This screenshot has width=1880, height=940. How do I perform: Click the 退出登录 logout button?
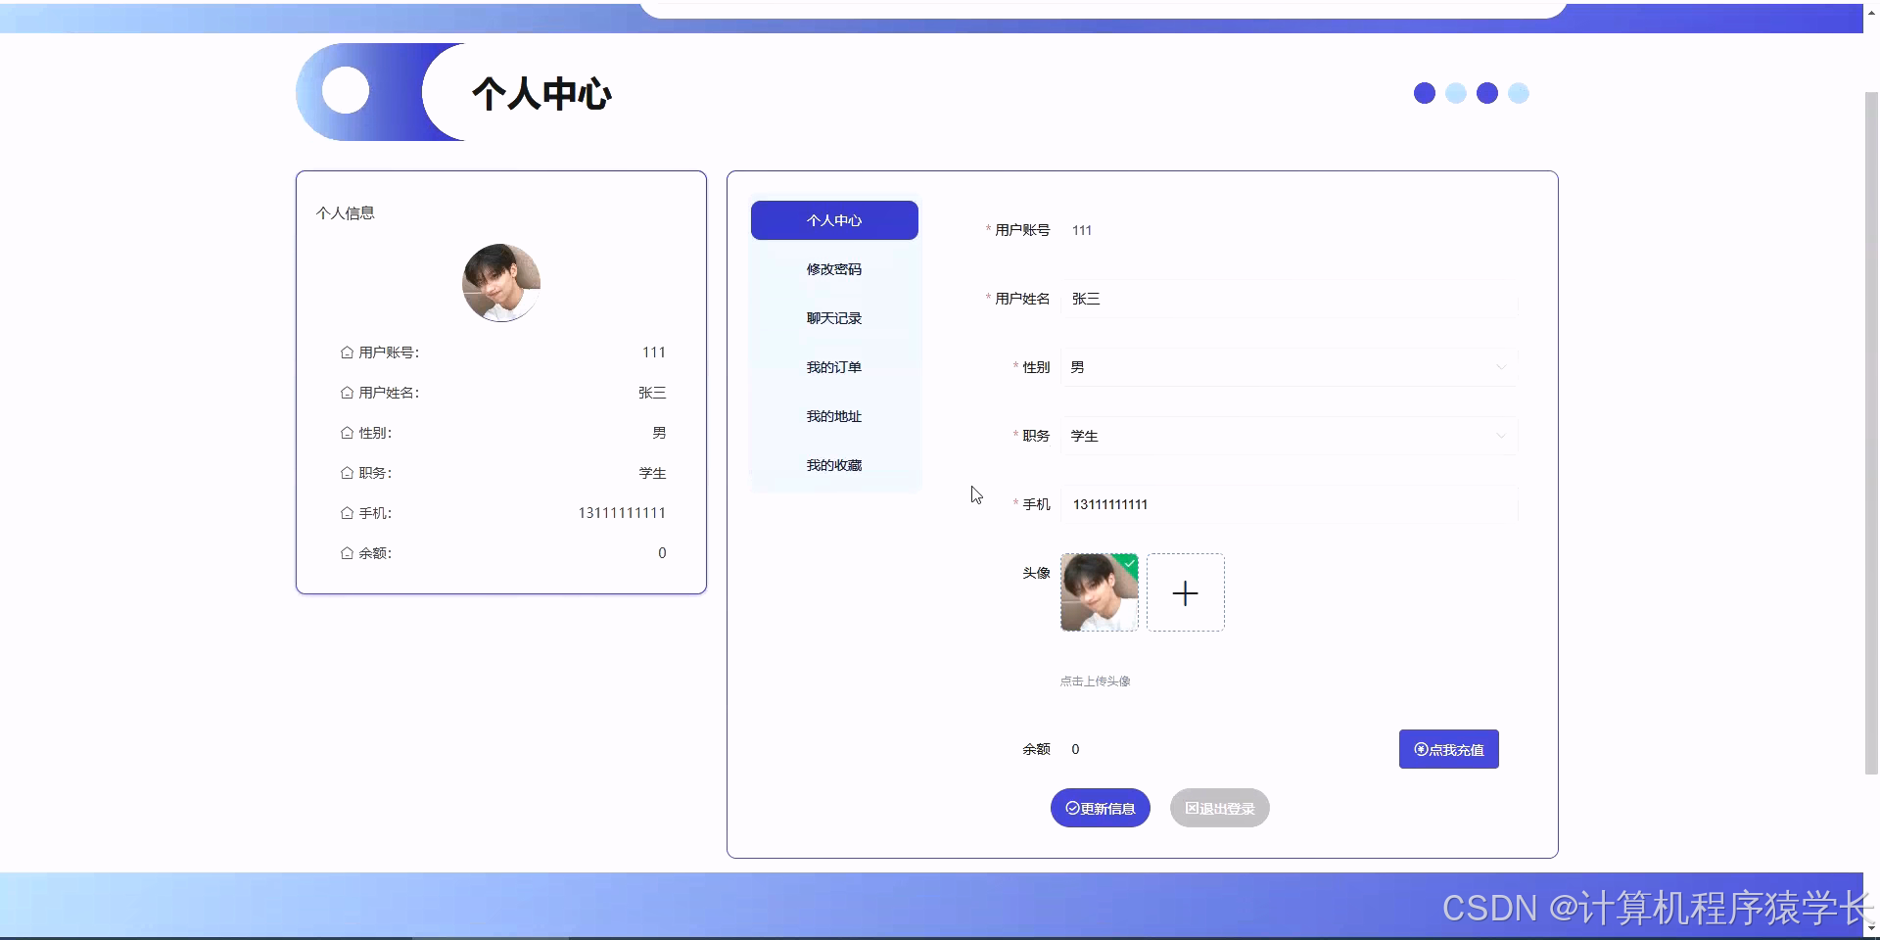(x=1219, y=808)
